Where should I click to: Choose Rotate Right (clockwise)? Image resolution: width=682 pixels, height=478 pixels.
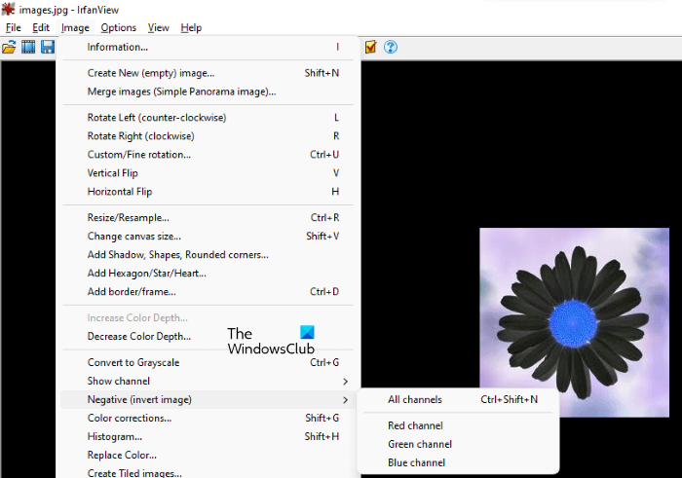tap(208, 136)
